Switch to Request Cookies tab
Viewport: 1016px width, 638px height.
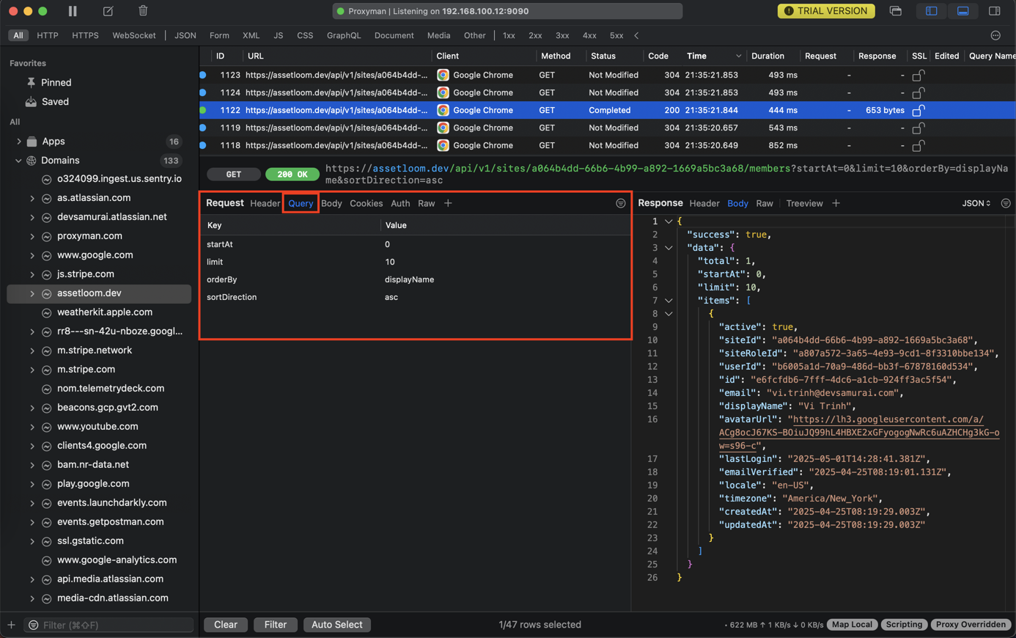click(366, 203)
